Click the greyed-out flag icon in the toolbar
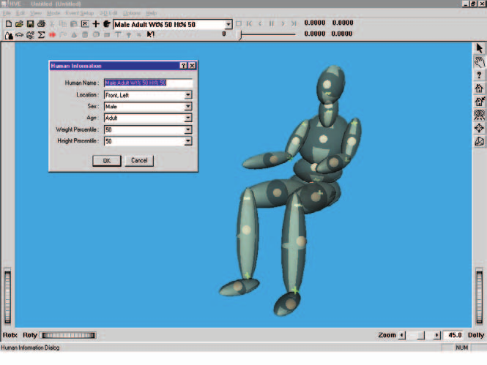Viewport: 487px width, 365px height. pyautogui.click(x=64, y=34)
